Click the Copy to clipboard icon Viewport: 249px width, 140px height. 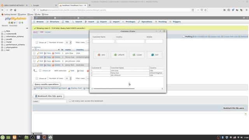tap(42, 88)
